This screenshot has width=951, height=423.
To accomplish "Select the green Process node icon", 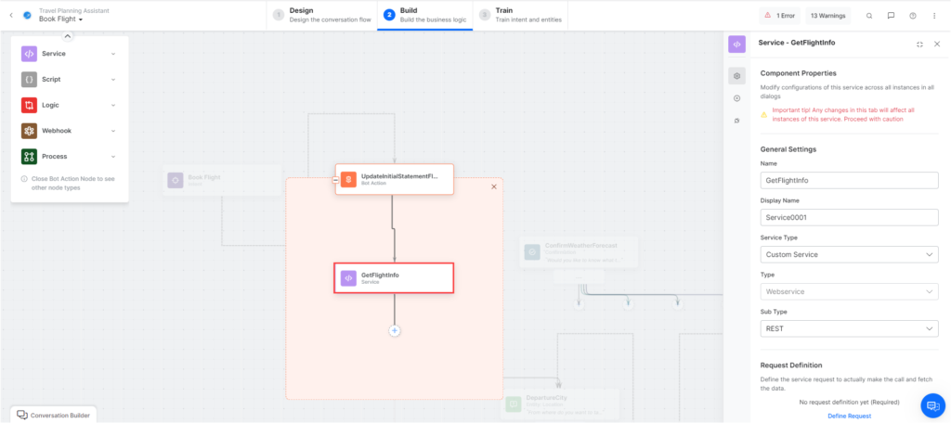I will click(29, 156).
